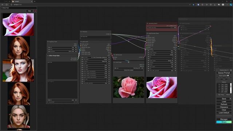Decrease width in the latent size node
The image size is (233, 131).
coord(49,48)
